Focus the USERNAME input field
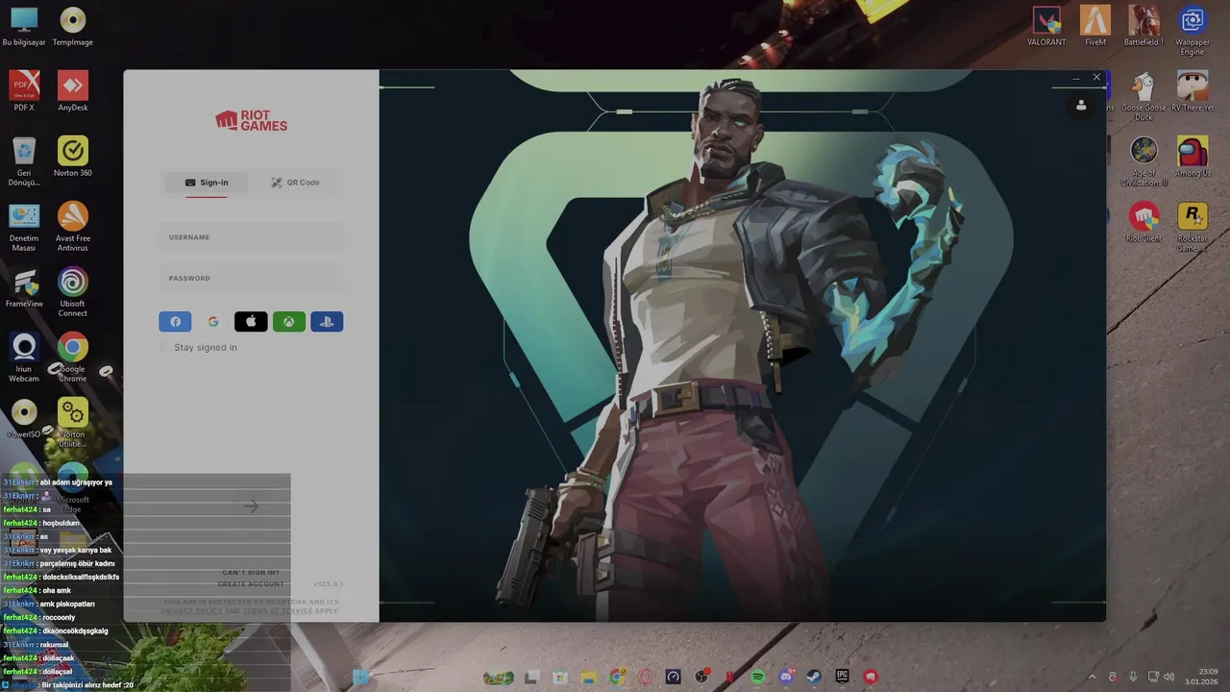This screenshot has width=1230, height=692. coord(251,237)
